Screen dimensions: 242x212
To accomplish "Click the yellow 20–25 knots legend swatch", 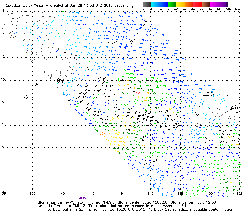I will click(181, 4).
